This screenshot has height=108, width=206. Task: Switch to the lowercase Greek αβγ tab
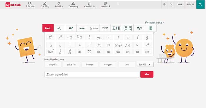59,28
